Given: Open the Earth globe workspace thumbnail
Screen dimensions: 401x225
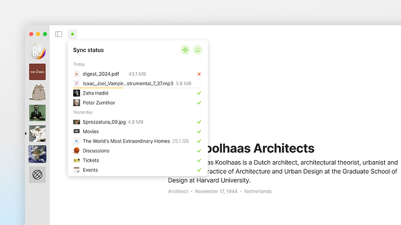Looking at the screenshot, I should [x=37, y=154].
